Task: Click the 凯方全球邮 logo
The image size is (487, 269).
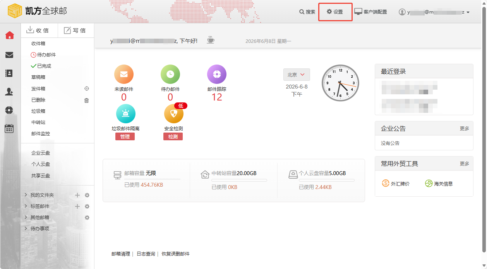Action: [x=37, y=11]
